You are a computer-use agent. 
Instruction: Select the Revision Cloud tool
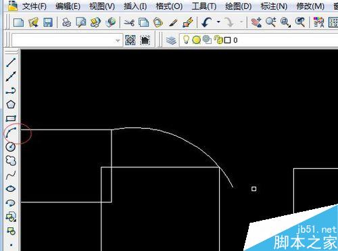11,161
